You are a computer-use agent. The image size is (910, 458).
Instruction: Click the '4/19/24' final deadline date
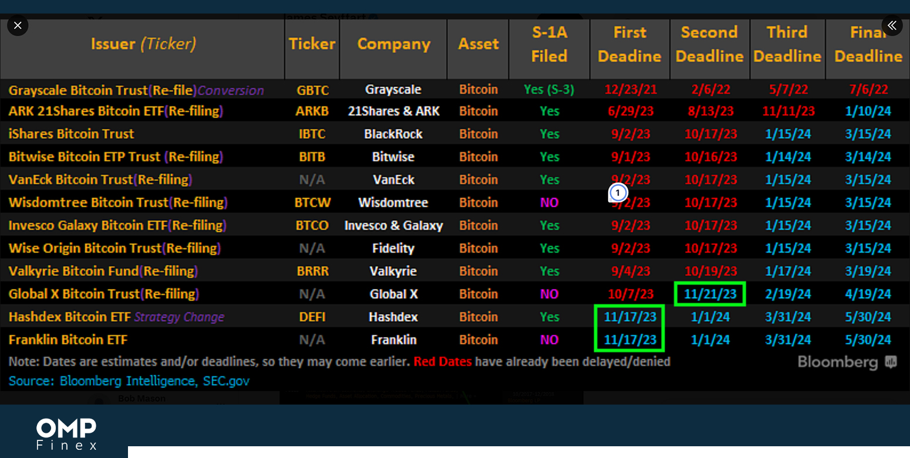click(x=868, y=294)
